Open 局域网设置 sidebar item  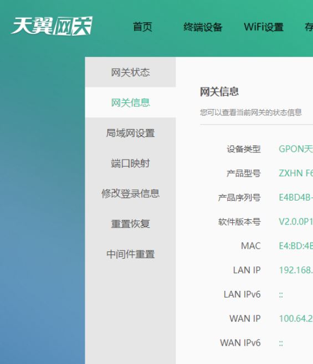pos(131,133)
